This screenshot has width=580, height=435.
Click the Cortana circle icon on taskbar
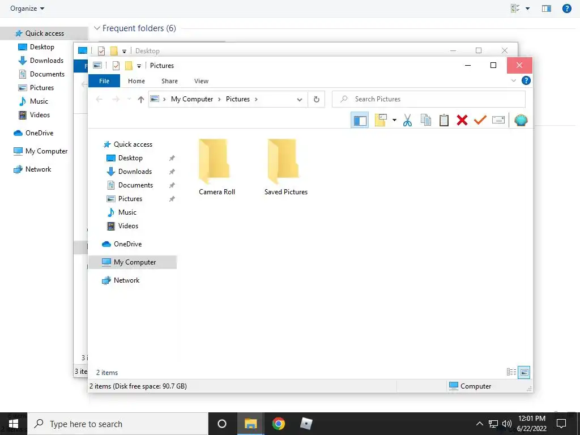coord(222,424)
